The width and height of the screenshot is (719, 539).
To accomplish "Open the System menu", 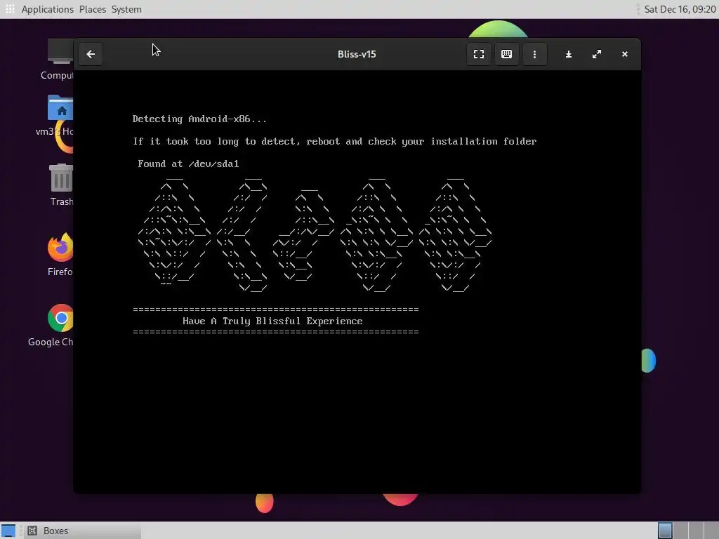I will coord(126,9).
